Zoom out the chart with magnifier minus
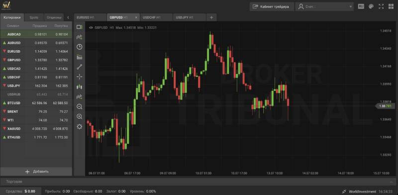The height and width of the screenshot is (195, 398). 80,107
